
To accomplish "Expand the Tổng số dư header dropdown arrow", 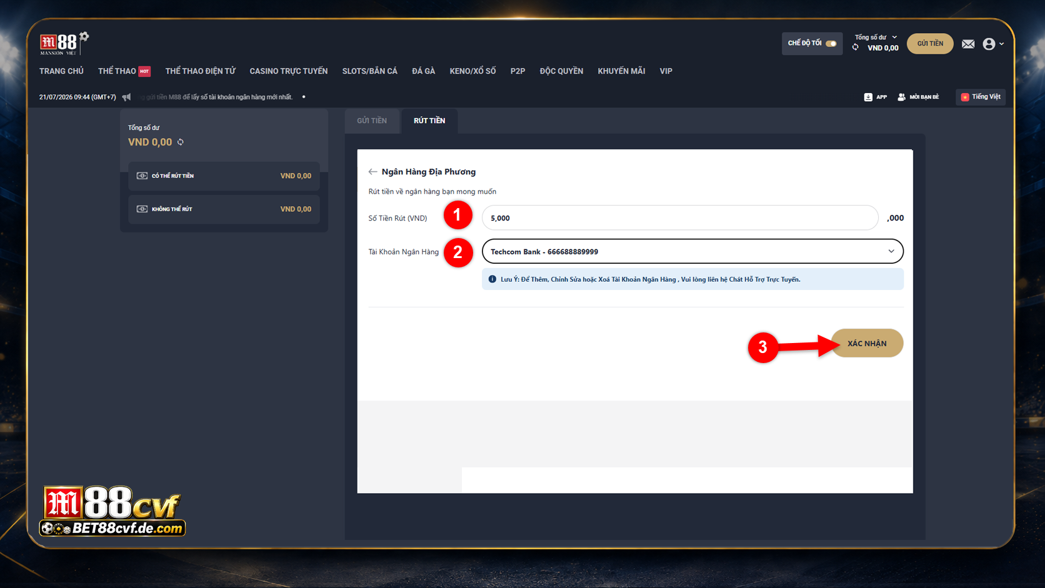I will [x=894, y=37].
